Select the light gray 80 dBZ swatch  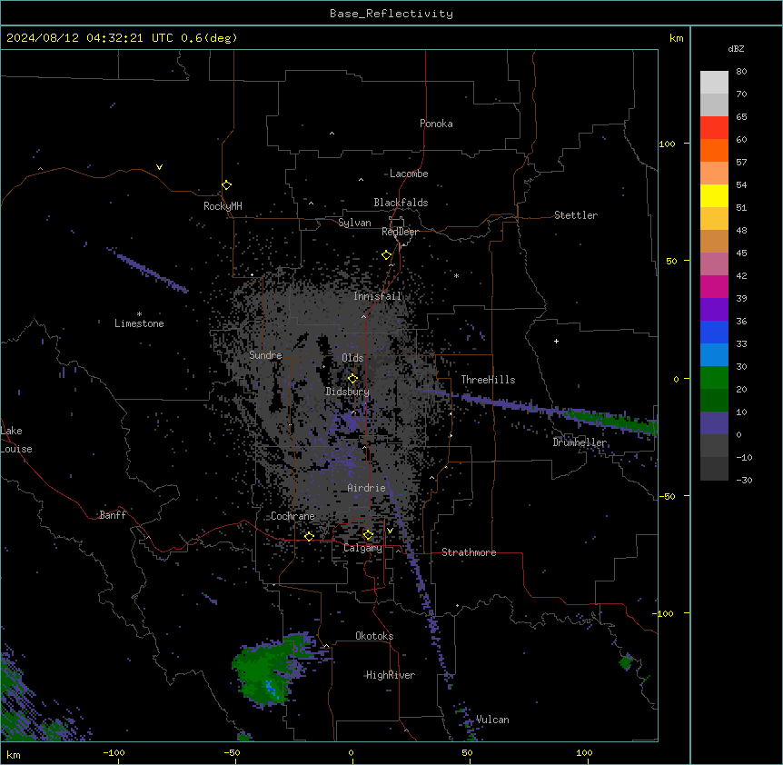click(714, 83)
